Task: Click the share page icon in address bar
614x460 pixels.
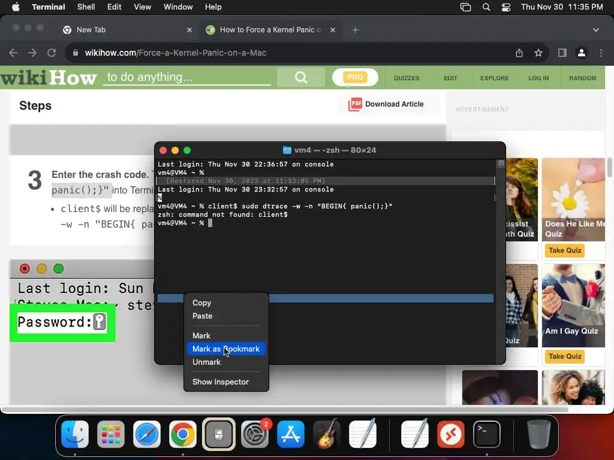Action: point(519,53)
